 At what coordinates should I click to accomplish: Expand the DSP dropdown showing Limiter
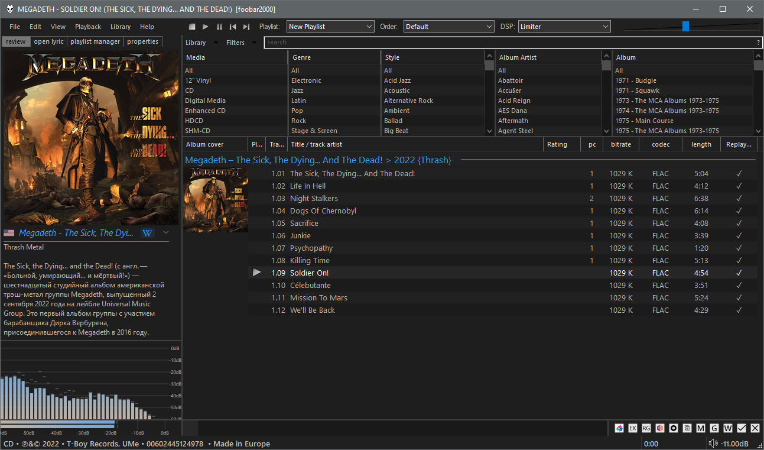pos(564,27)
